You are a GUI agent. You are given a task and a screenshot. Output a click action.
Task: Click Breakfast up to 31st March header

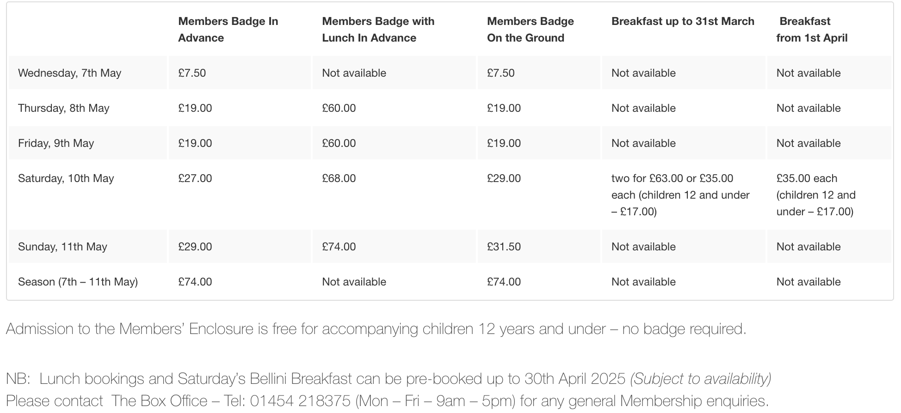(682, 21)
